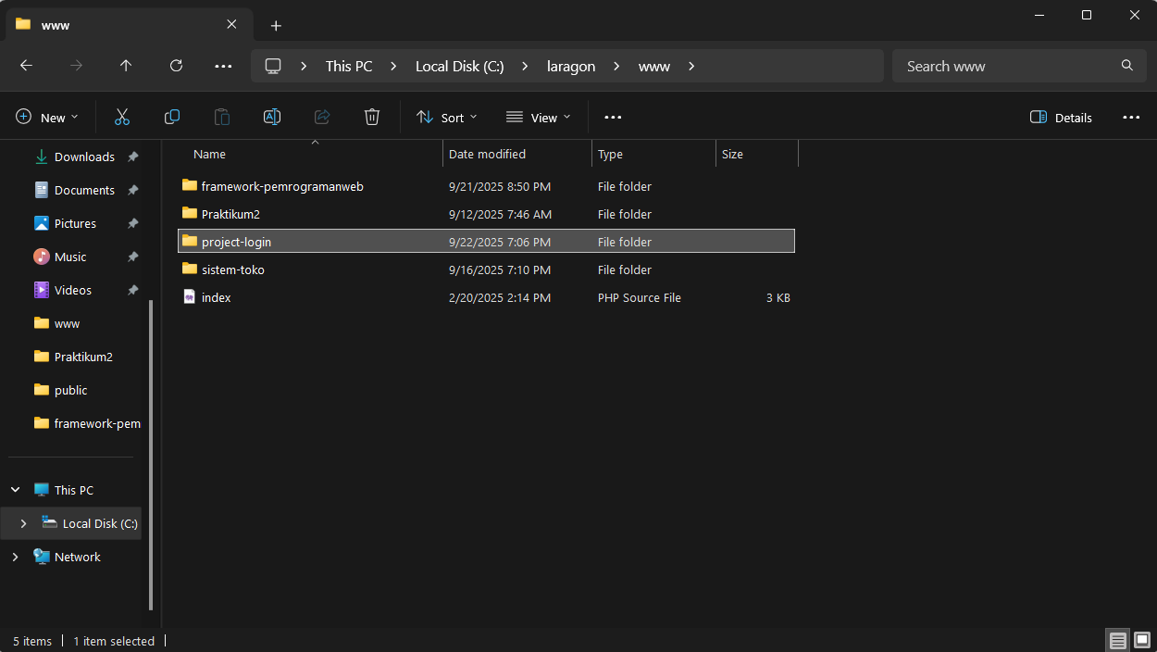This screenshot has width=1157, height=652.
Task: Go up one directory level
Action: point(126,66)
